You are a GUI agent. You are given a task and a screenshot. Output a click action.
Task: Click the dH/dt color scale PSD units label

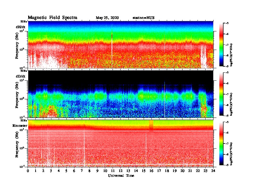[x=231, y=55]
